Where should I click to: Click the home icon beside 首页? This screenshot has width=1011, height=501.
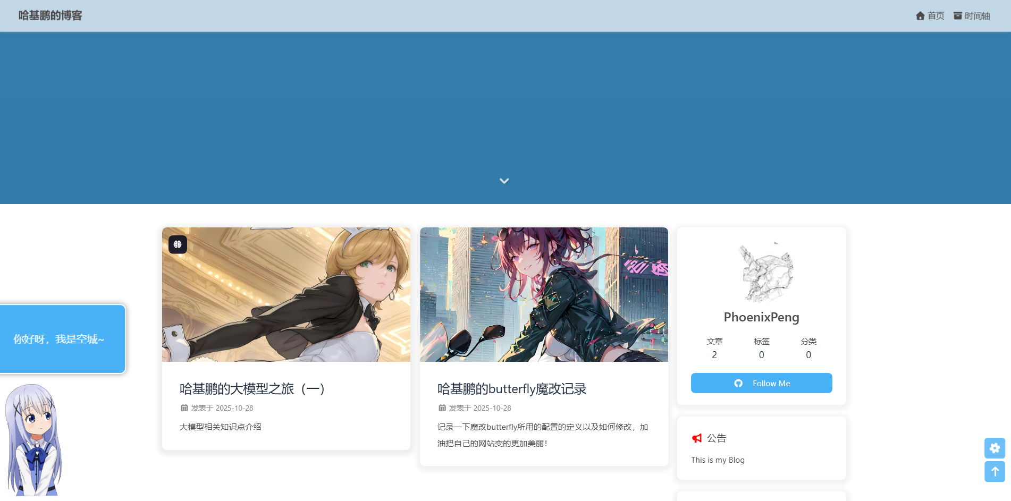pyautogui.click(x=921, y=16)
